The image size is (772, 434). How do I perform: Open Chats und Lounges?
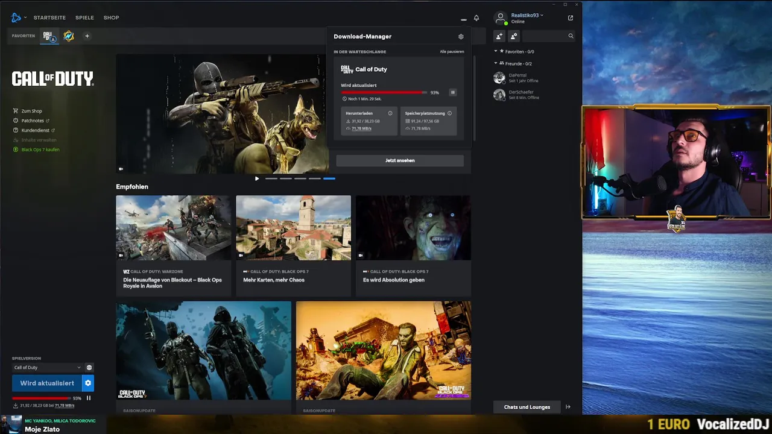tap(527, 407)
